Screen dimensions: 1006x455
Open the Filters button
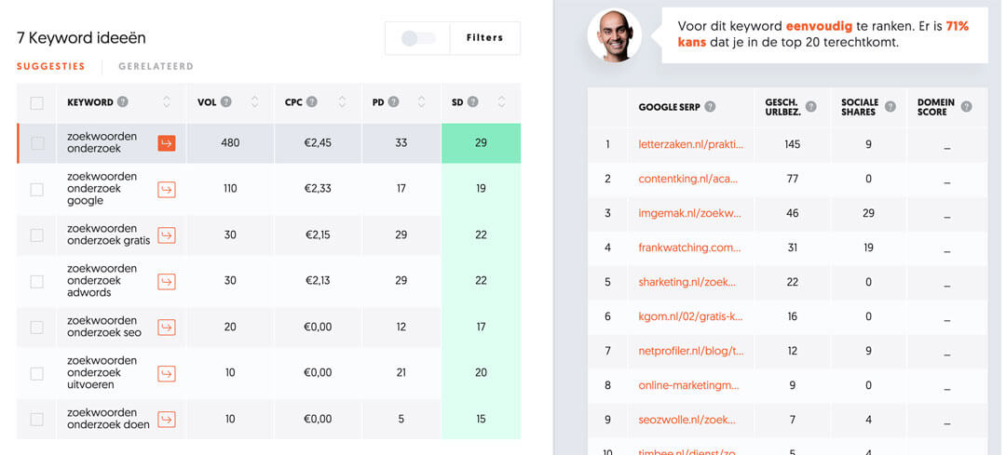click(x=484, y=38)
